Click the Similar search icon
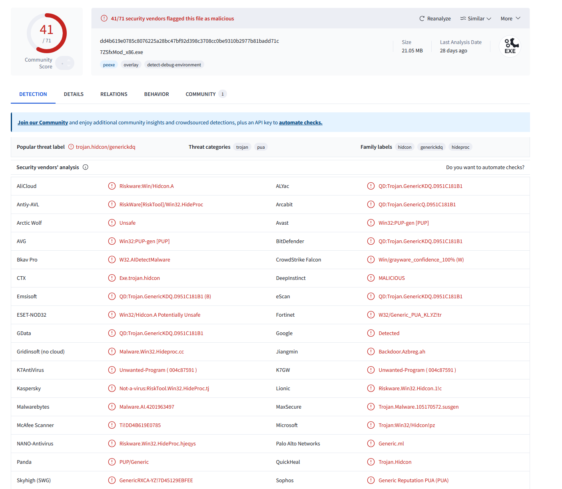Image resolution: width=562 pixels, height=489 pixels. pyautogui.click(x=463, y=19)
